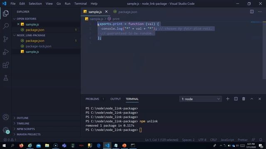The height and width of the screenshot is (149, 266).
Task: Open notifications bell in status bar
Action: pos(261,140)
